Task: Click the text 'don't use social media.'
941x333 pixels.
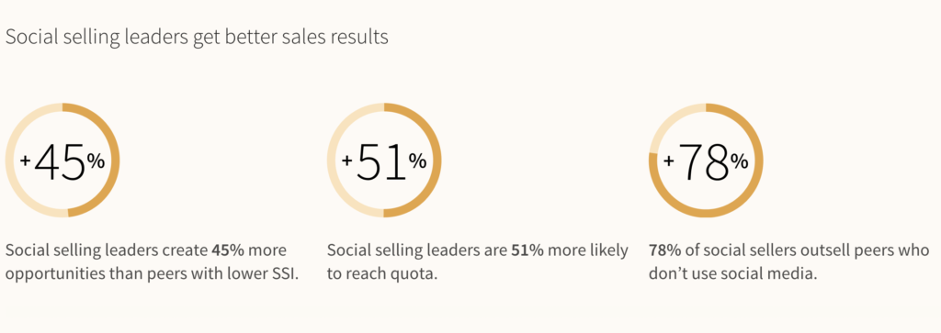Action: pos(733,275)
